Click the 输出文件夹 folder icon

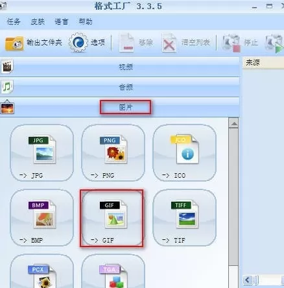click(14, 43)
